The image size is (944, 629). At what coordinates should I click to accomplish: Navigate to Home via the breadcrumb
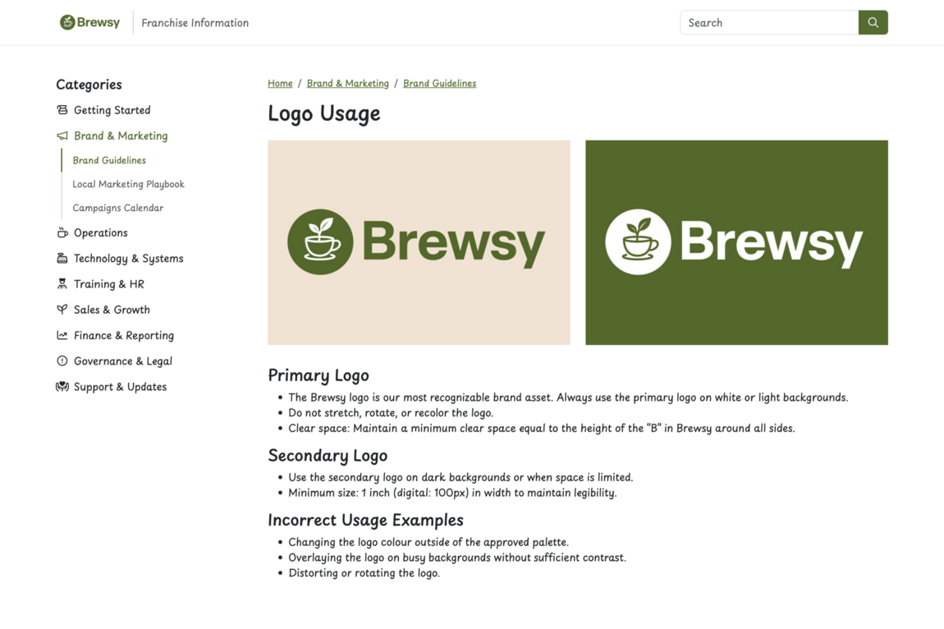(280, 83)
